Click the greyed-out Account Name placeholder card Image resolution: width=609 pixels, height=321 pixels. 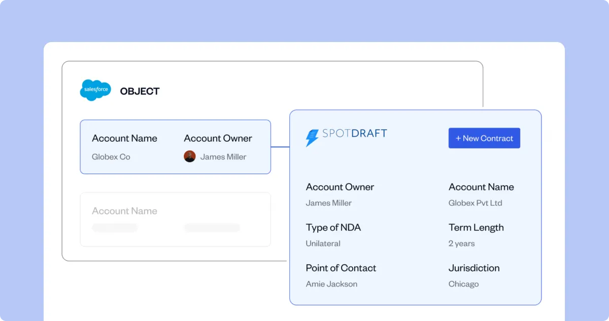click(175, 219)
